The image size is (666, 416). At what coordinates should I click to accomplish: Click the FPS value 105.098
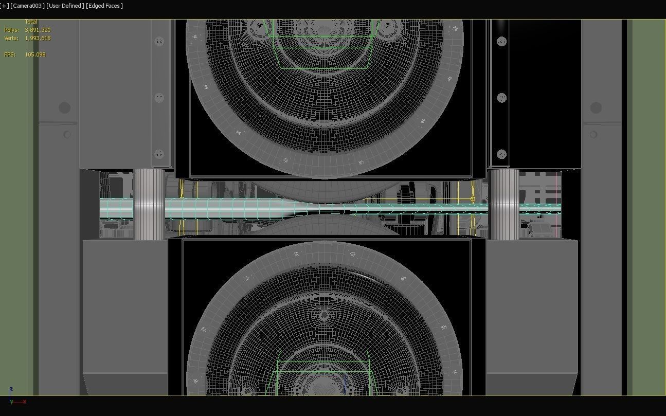(35, 55)
